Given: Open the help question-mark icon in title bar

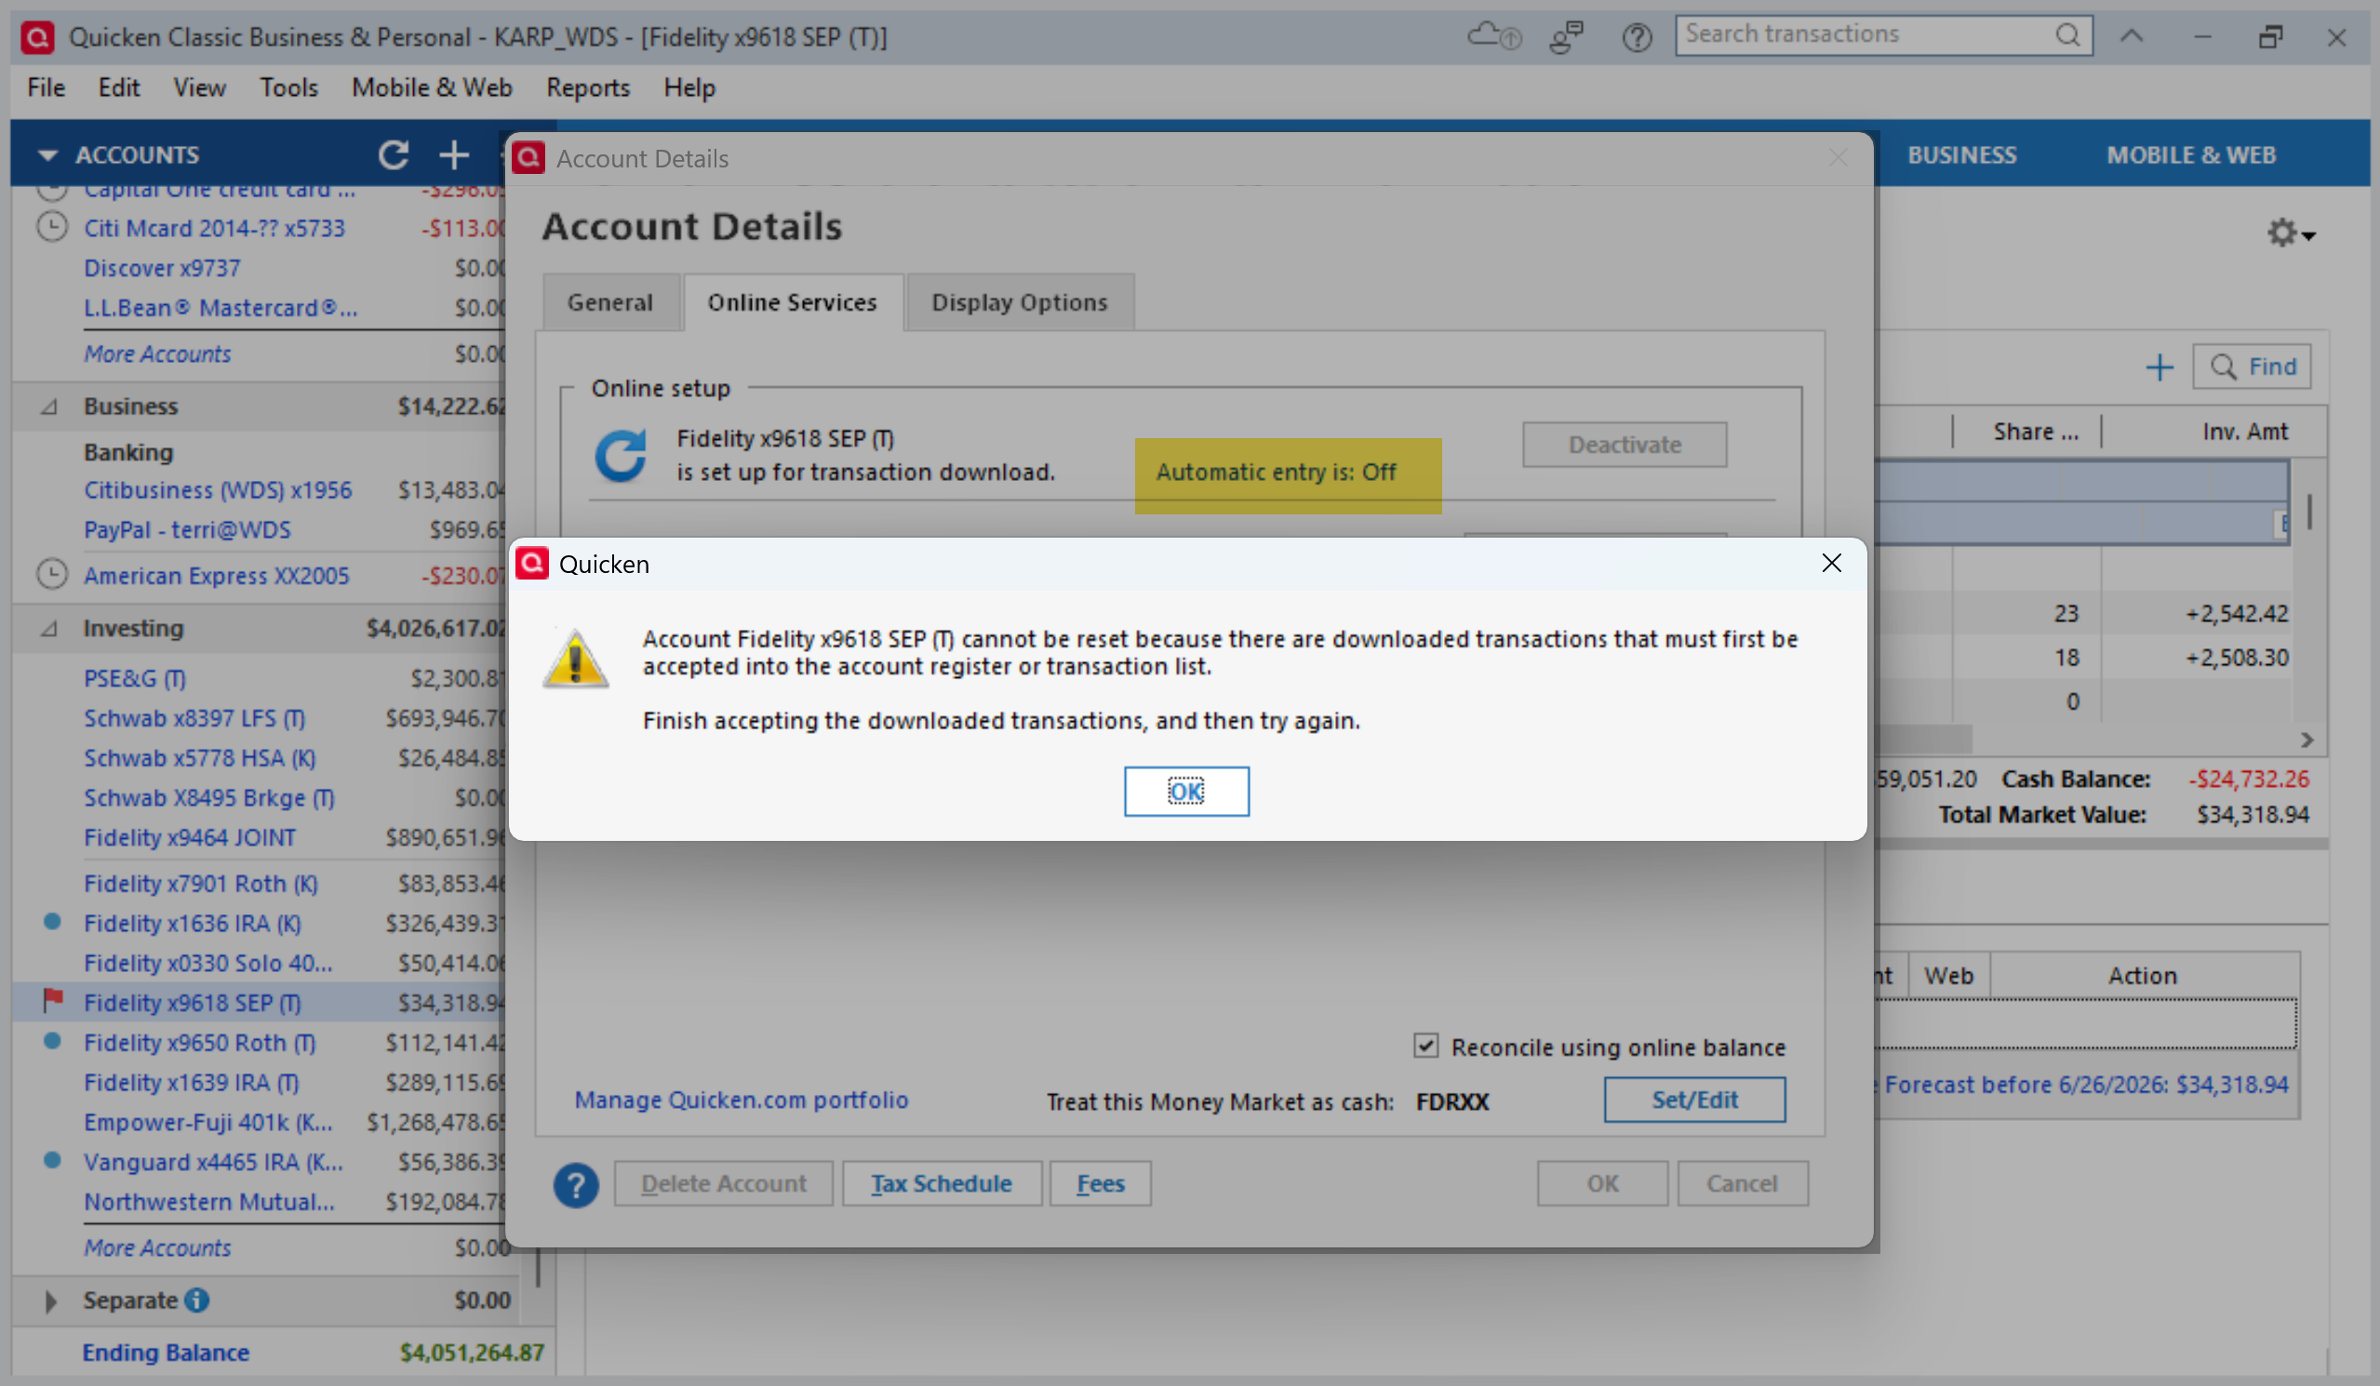Looking at the screenshot, I should click(1637, 37).
